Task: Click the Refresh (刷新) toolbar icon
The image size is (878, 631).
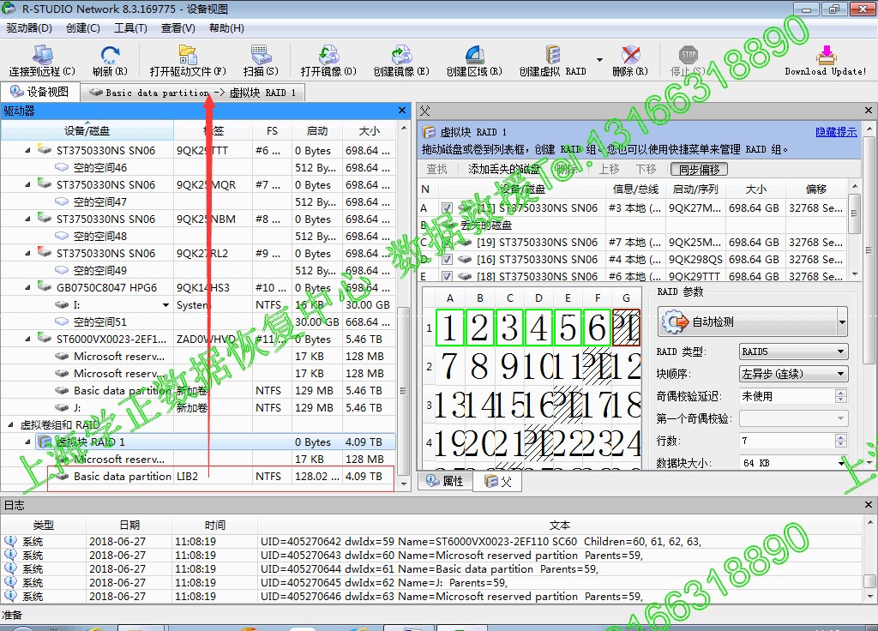Action: coord(110,54)
